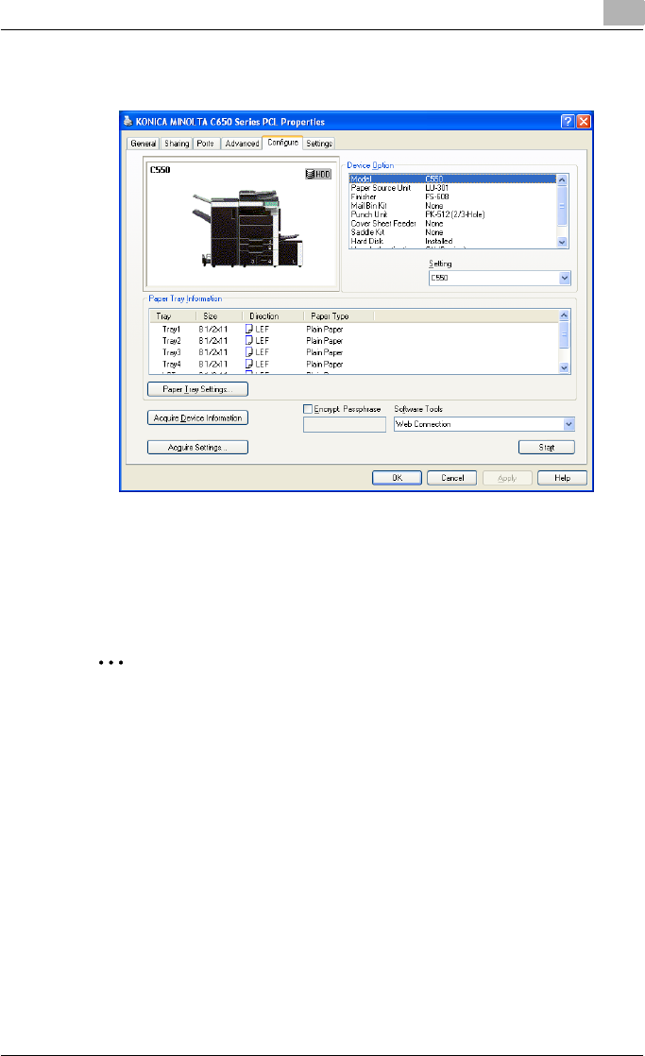Viewport: 645px width, 1056px height.
Task: Enable Encrypt. Passphrase checkbox
Action: [308, 409]
